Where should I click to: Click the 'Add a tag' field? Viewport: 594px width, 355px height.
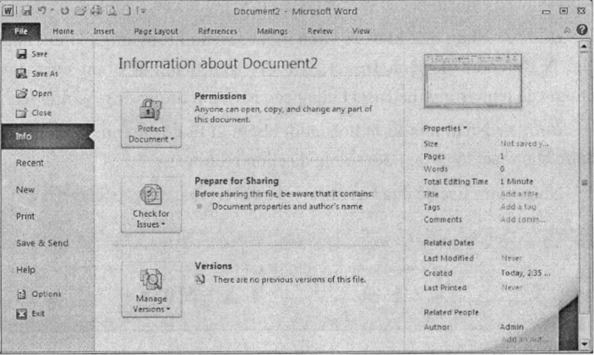pyautogui.click(x=518, y=207)
